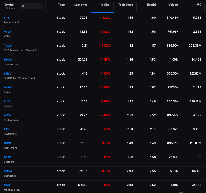206x193 pixels.
Task: Sort by the Type column header
Action: click(x=61, y=5)
